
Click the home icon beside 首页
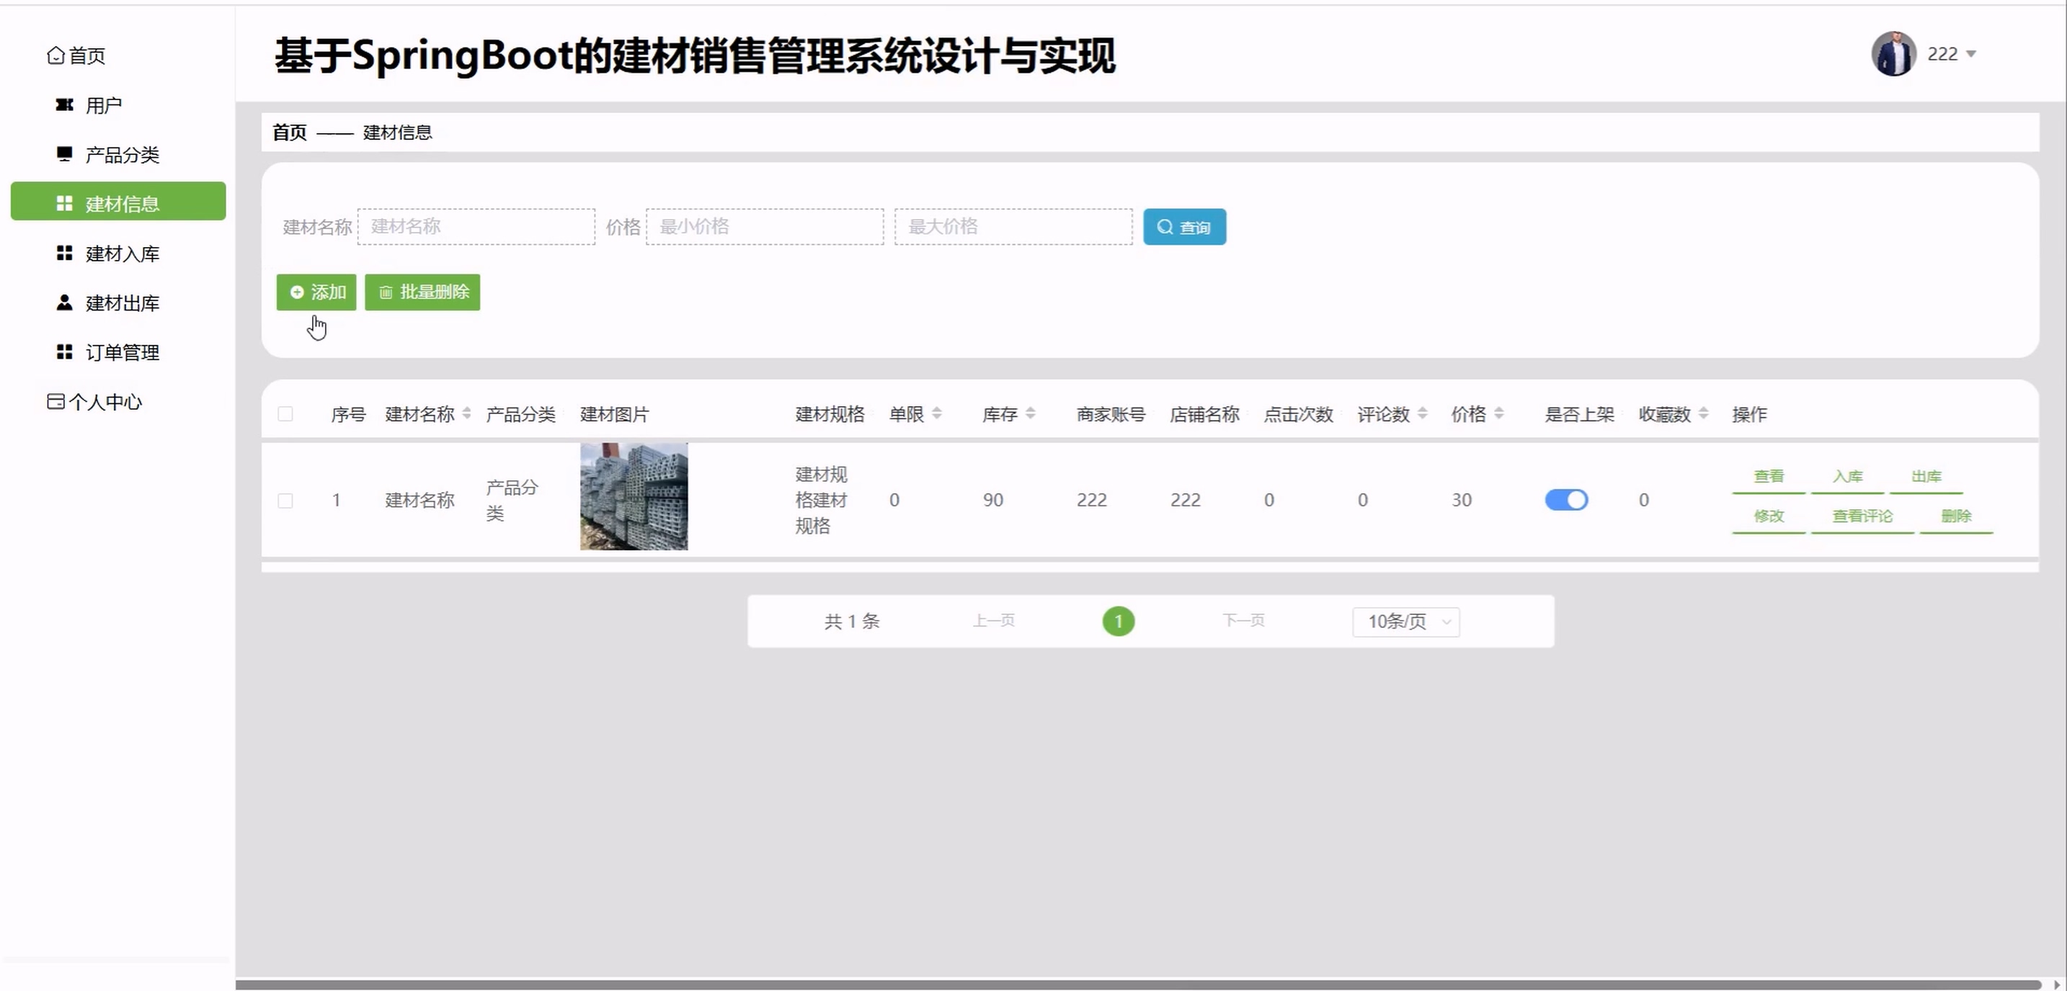tap(55, 55)
